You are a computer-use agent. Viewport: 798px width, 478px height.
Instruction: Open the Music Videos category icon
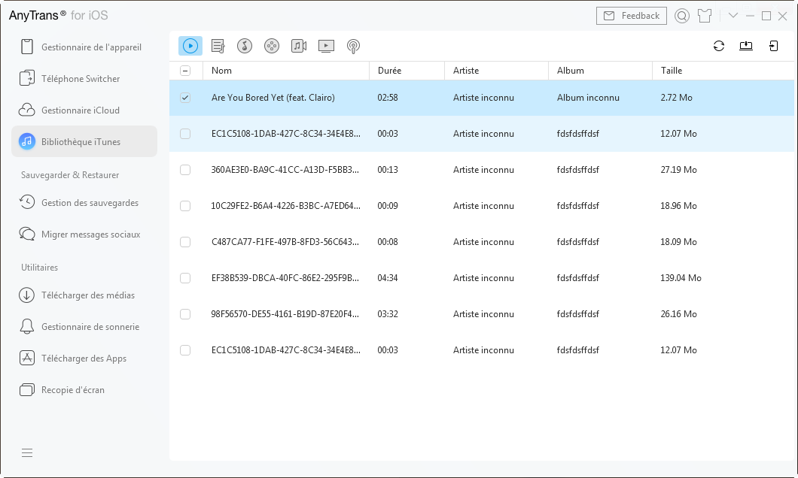coord(299,46)
